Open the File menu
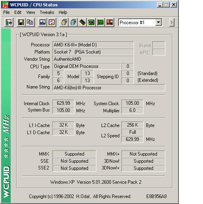The height and width of the screenshot is (204, 203). coord(6,12)
